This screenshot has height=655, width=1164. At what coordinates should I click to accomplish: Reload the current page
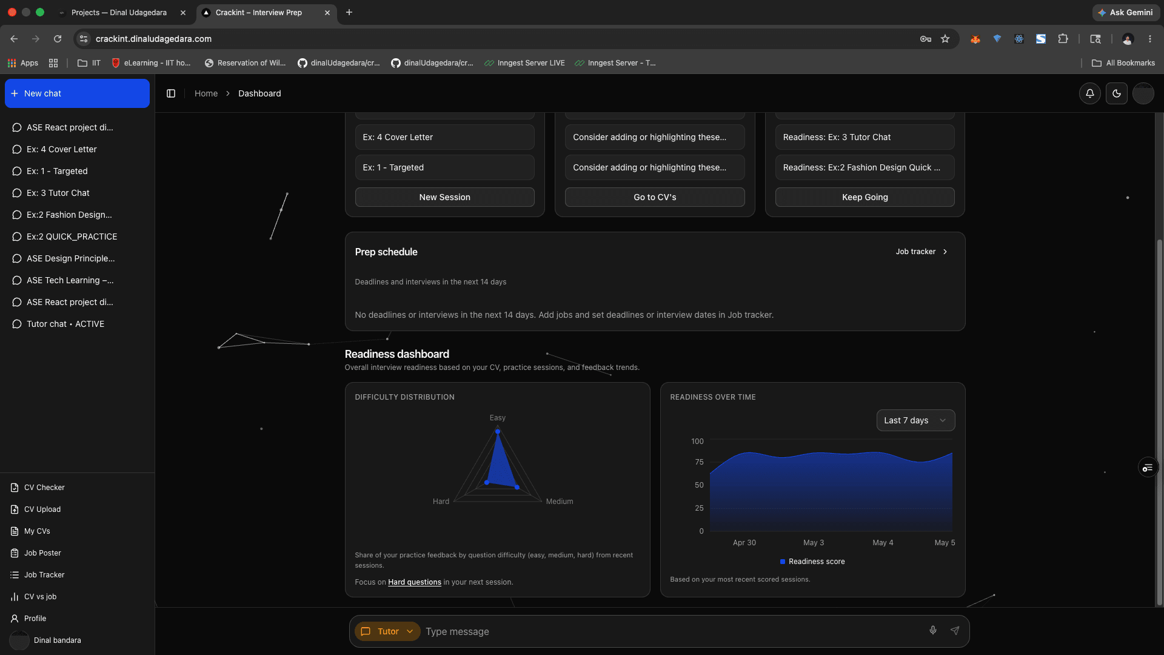(x=58, y=39)
